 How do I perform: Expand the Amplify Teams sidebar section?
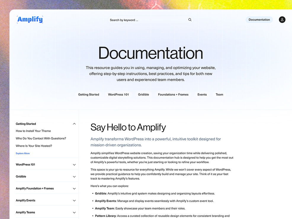[x=74, y=212]
